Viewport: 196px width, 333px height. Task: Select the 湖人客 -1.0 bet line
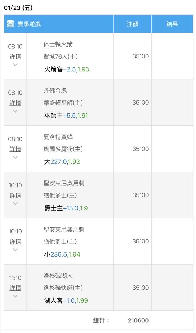(x=66, y=300)
